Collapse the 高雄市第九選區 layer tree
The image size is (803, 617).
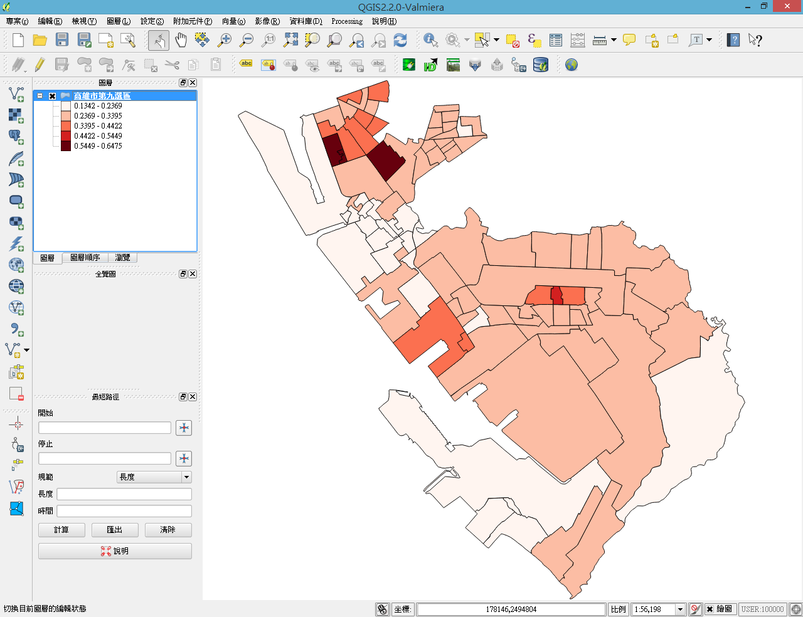coord(40,96)
